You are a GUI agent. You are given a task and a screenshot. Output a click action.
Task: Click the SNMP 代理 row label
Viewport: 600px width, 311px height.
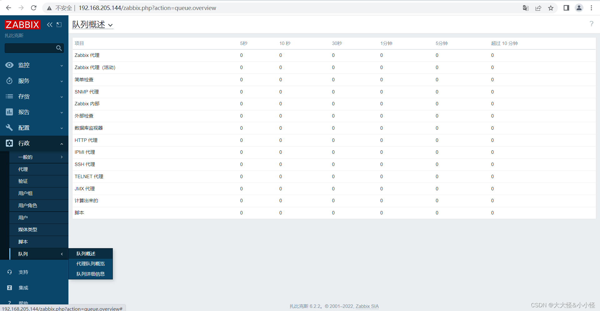pos(87,92)
